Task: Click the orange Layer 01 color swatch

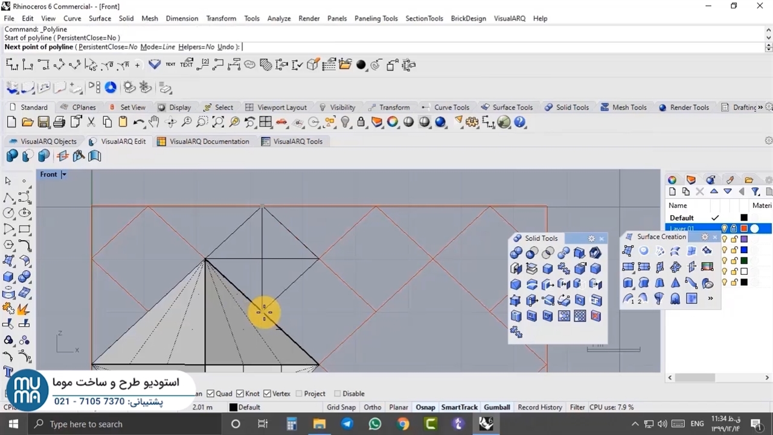Action: pos(744,228)
